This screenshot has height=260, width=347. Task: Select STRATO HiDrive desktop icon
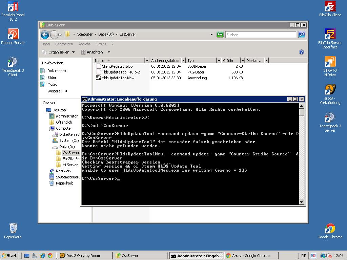pyautogui.click(x=330, y=66)
